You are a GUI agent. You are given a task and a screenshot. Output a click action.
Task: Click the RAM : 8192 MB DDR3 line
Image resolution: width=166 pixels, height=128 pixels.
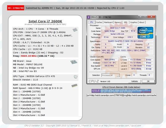(33, 85)
